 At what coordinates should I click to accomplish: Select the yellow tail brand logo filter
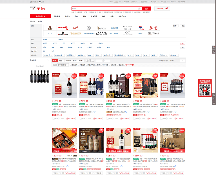pos(102,34)
